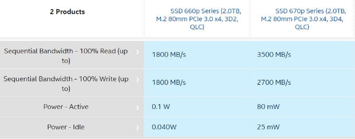
Task: Click the 3500 MB/s read speed value
Action: coord(274,55)
